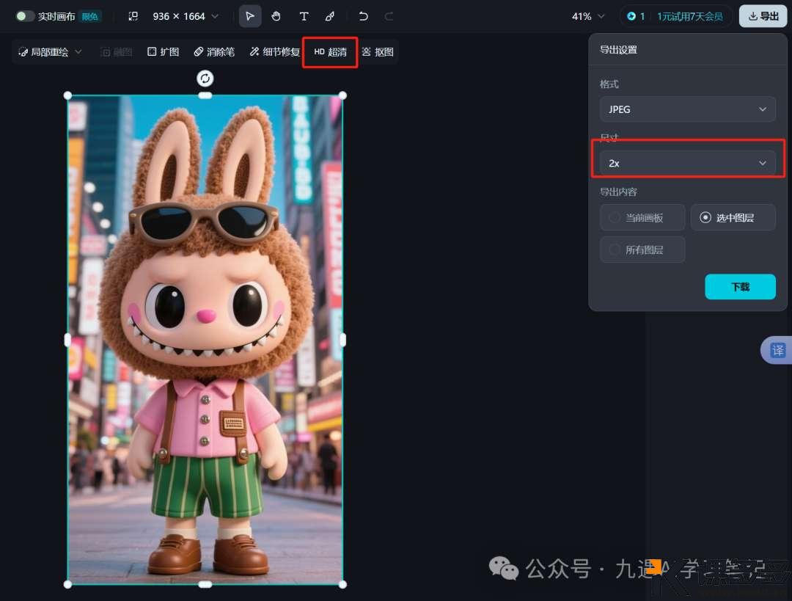Select the 当前画板 radio option
The height and width of the screenshot is (601, 792).
642,217
